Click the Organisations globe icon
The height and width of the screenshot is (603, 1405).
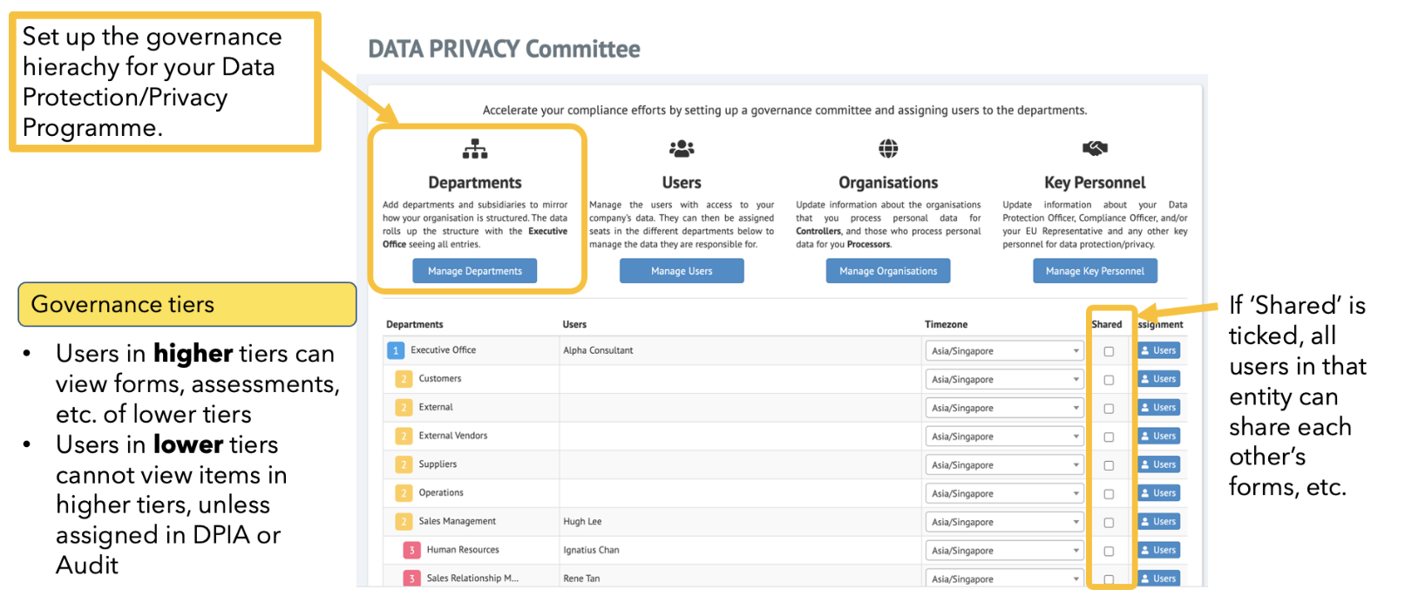click(888, 149)
